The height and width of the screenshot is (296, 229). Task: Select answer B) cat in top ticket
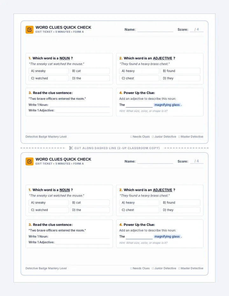pyautogui.click(x=90, y=71)
